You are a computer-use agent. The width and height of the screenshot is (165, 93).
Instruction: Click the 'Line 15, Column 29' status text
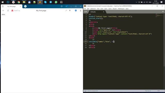[93, 91]
